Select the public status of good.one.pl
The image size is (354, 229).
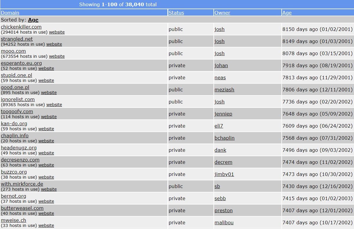tap(176, 90)
